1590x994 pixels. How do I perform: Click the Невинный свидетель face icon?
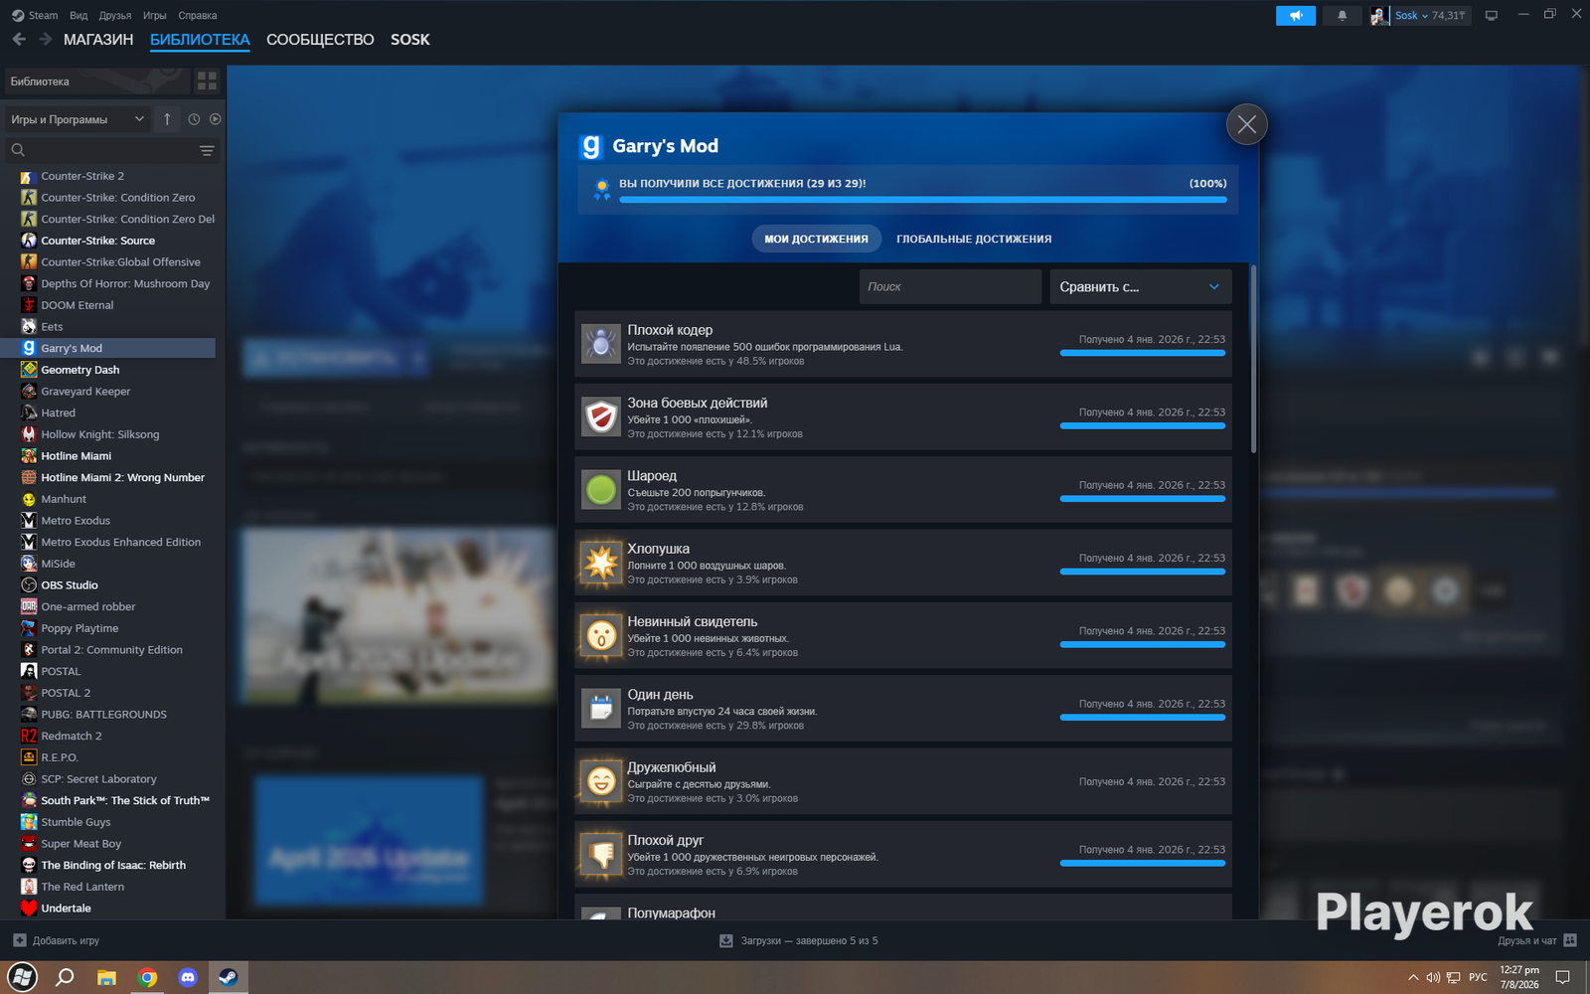point(601,635)
